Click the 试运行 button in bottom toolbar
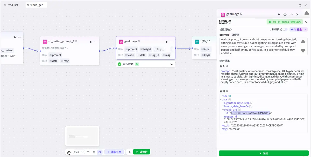Image resolution: width=311 pixels, height=157 pixels. (x=142, y=152)
